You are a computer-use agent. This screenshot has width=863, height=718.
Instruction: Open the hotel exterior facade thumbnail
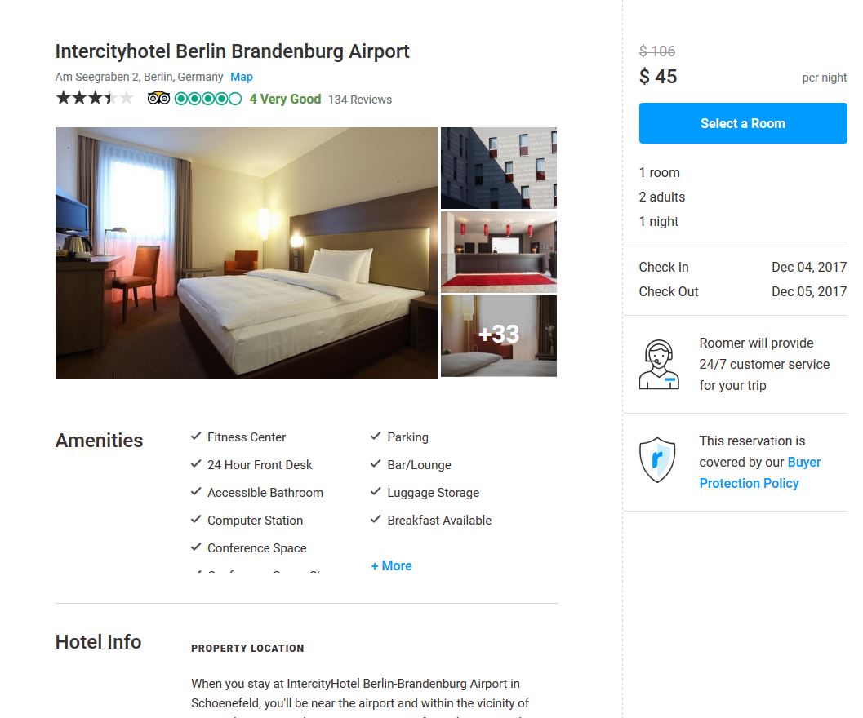pos(499,168)
